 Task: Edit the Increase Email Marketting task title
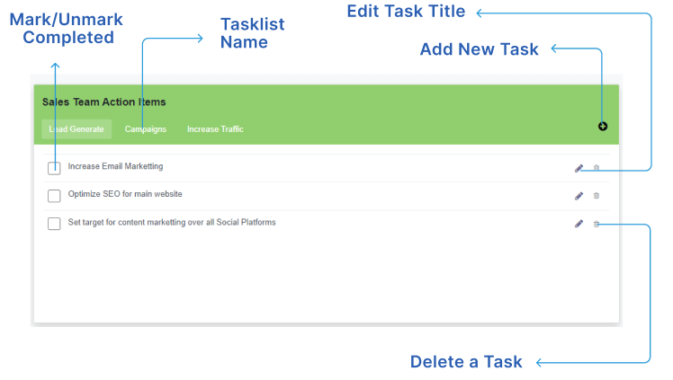579,168
